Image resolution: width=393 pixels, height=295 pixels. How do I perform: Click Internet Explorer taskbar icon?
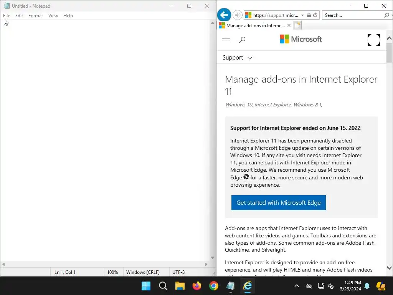[248, 286]
